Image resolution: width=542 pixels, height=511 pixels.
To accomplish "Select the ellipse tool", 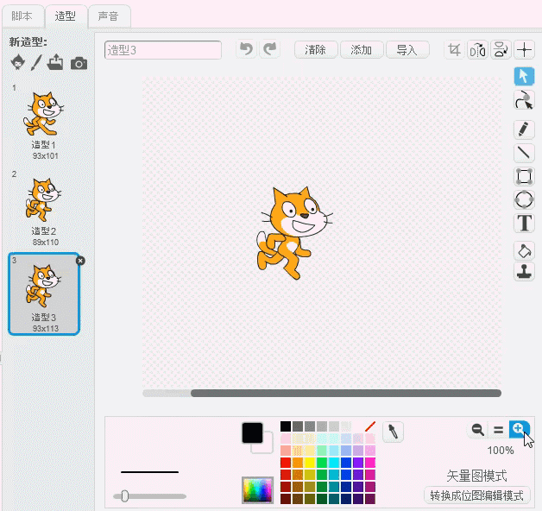I will click(524, 199).
